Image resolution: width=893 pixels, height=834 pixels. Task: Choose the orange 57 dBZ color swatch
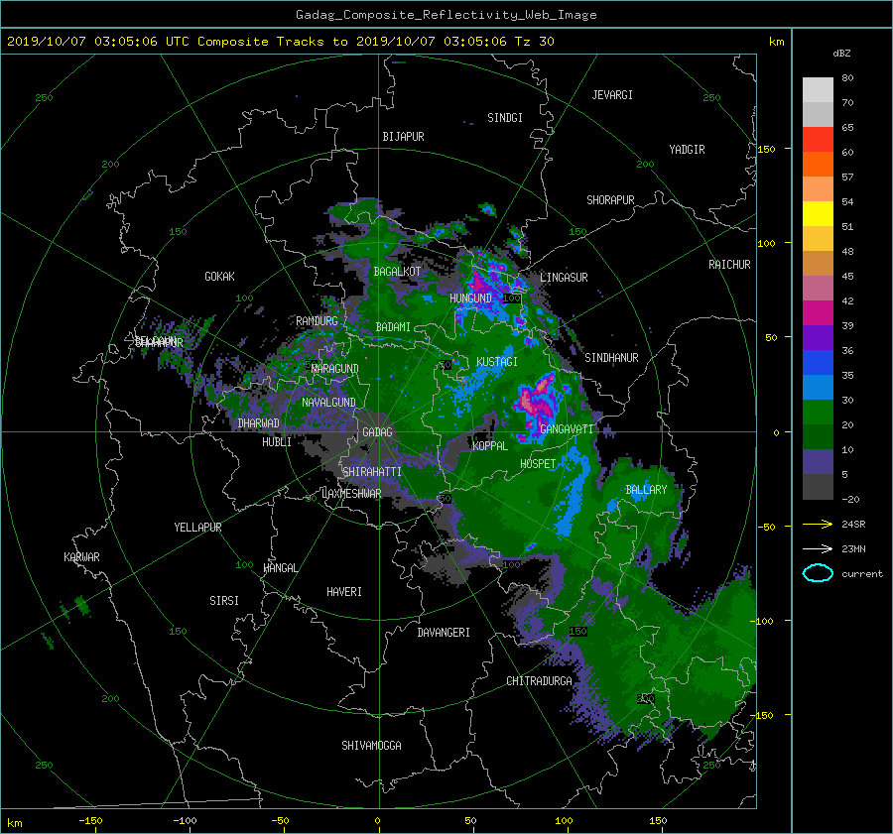point(818,164)
